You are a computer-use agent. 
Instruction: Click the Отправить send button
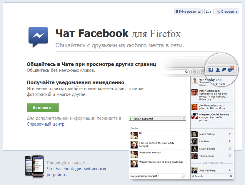coord(227,11)
